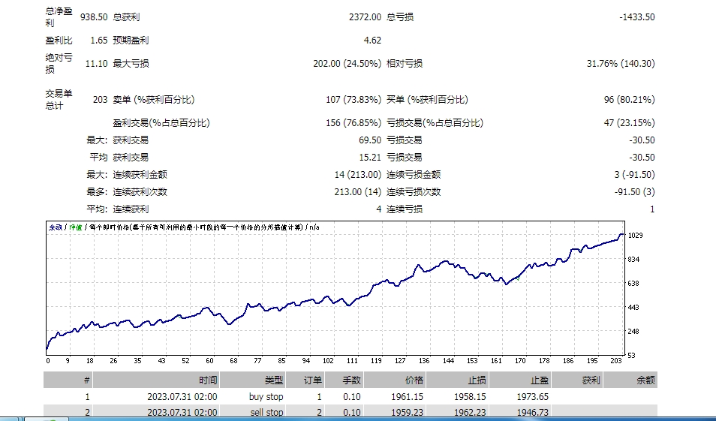Click the 余额 column header in the table
716x421 pixels.
click(x=646, y=380)
